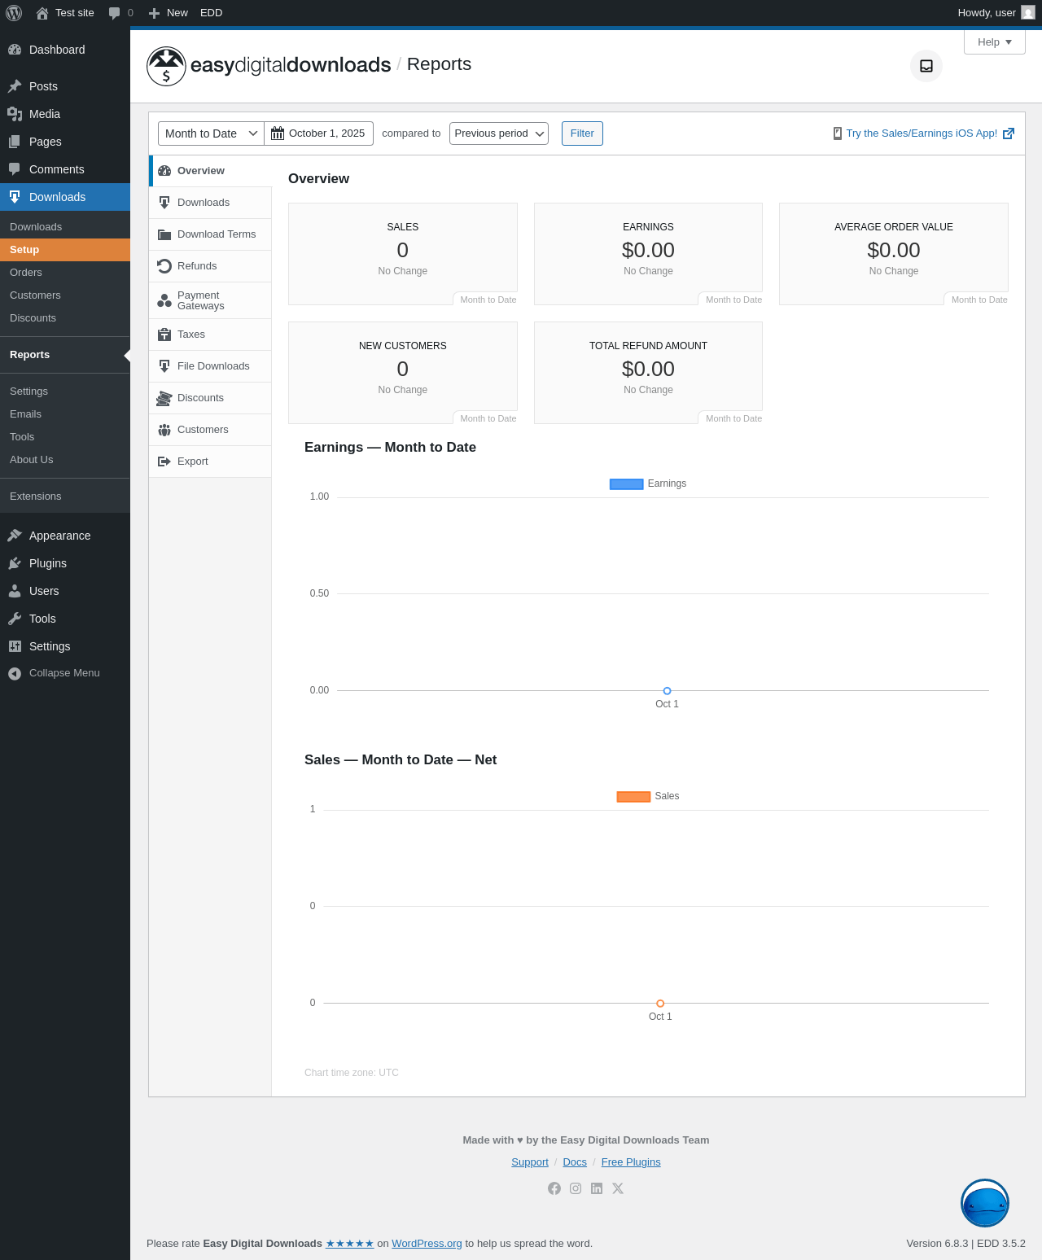Image resolution: width=1042 pixels, height=1260 pixels.
Task: Open the user avatar icon
Action: click(1028, 13)
